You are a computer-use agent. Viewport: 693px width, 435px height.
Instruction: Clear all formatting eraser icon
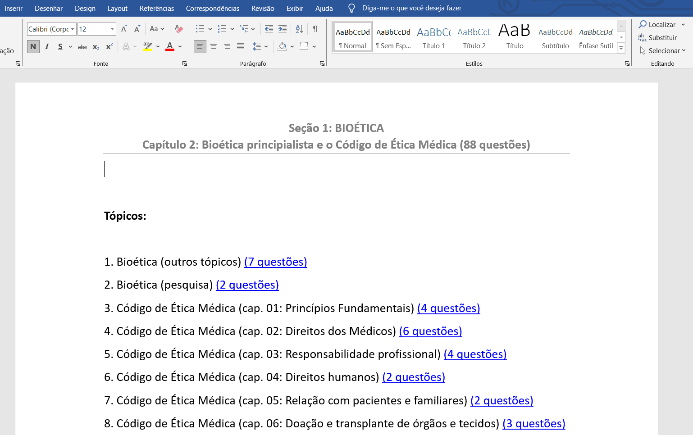point(179,29)
